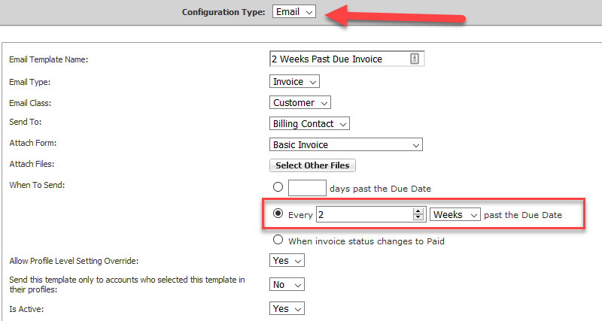Open the Is Active dropdown
The height and width of the screenshot is (321, 602).
click(x=287, y=308)
